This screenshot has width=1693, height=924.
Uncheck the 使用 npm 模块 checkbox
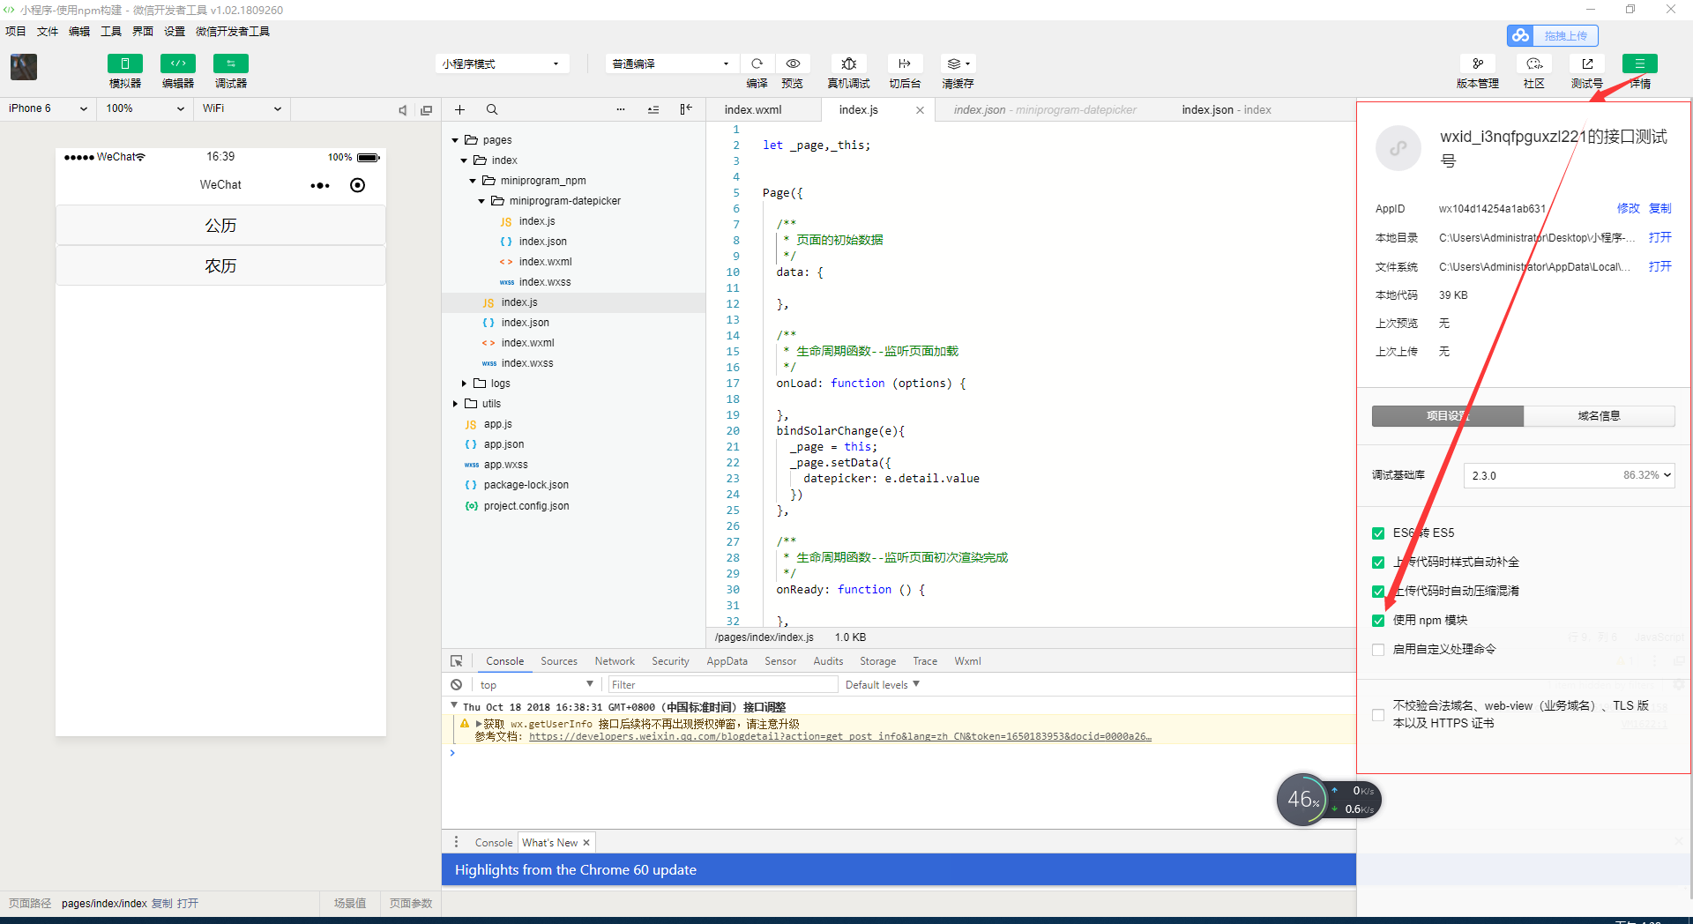pos(1378,621)
